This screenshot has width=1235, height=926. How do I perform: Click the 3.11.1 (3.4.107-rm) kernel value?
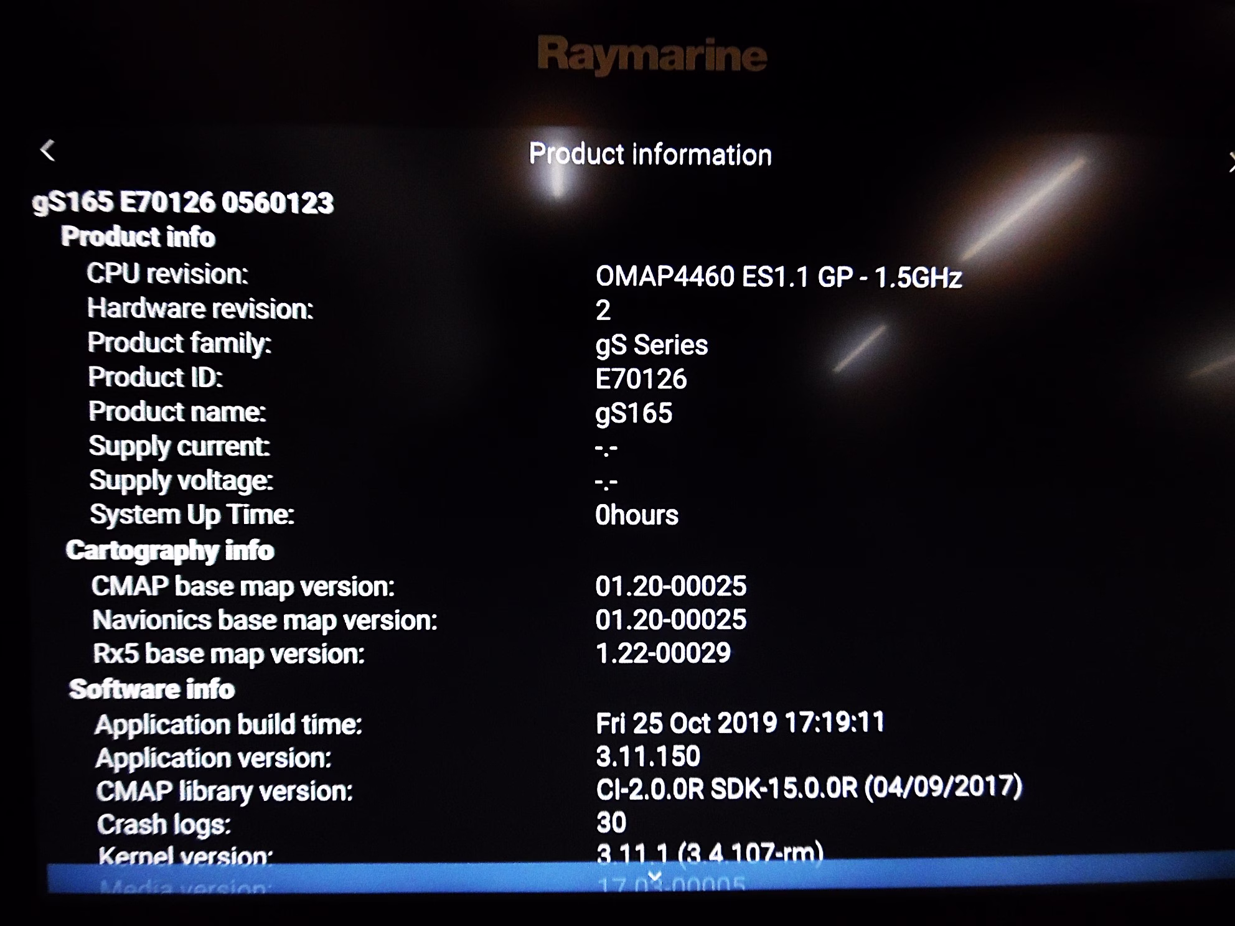click(710, 853)
